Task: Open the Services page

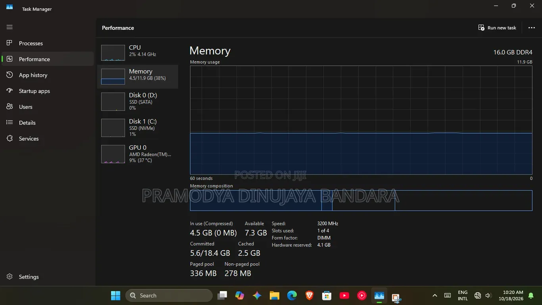Action: click(x=48, y=139)
